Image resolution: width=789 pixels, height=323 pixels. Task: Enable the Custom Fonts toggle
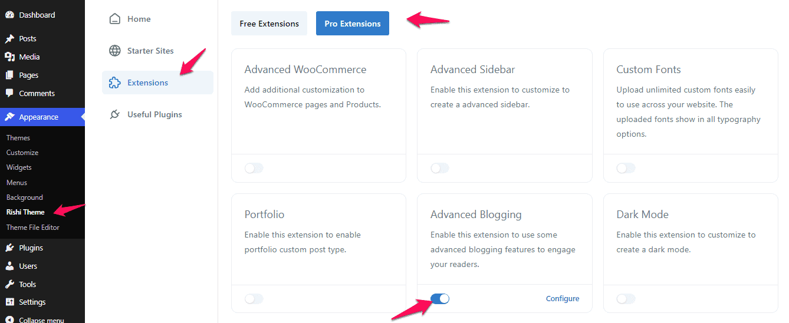coord(626,169)
